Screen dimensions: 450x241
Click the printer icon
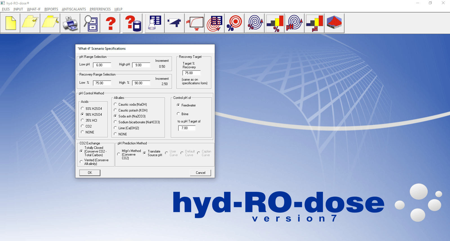[70, 23]
